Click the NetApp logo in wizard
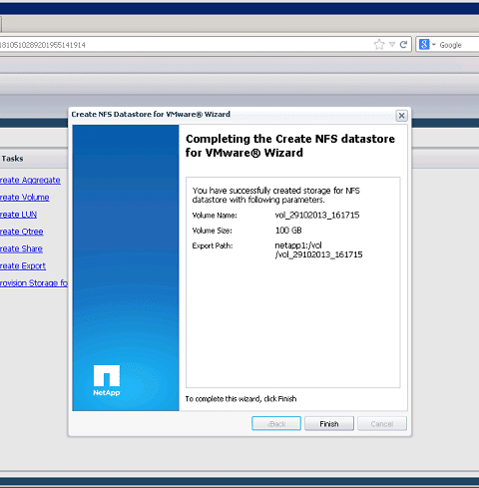This screenshot has height=488, width=479. pyautogui.click(x=107, y=380)
